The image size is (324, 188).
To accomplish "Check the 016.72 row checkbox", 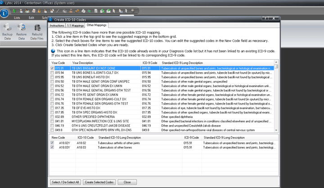I will pos(52,95).
